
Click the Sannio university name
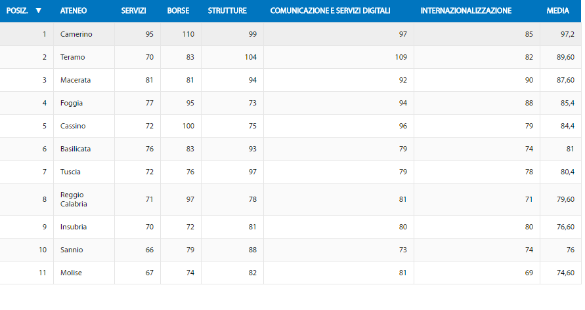(72, 250)
